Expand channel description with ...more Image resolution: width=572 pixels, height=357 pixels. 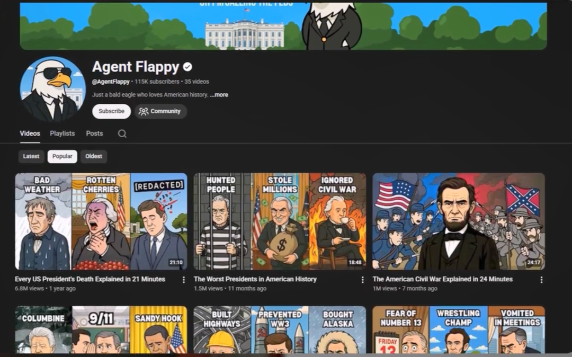tap(219, 95)
